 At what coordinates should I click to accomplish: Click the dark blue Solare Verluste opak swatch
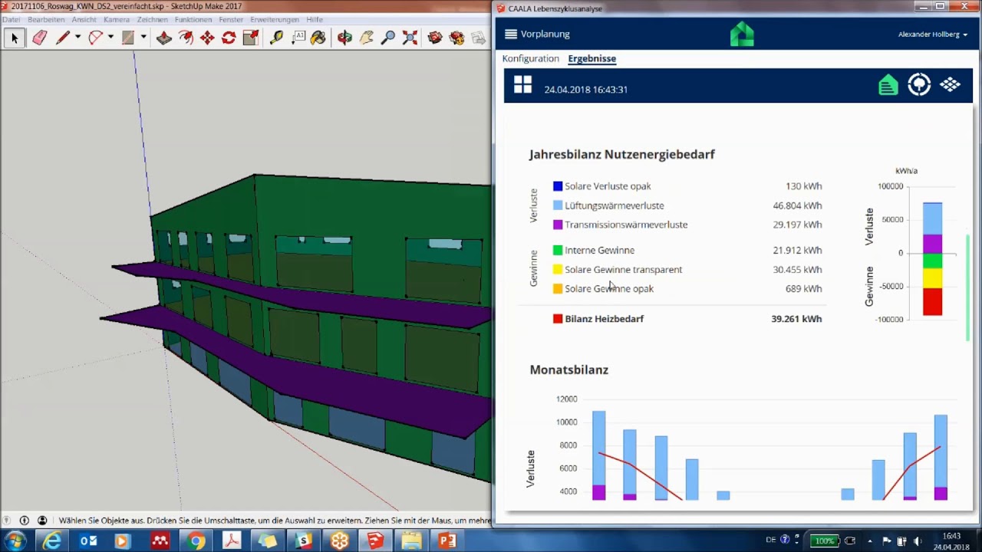[x=558, y=186]
